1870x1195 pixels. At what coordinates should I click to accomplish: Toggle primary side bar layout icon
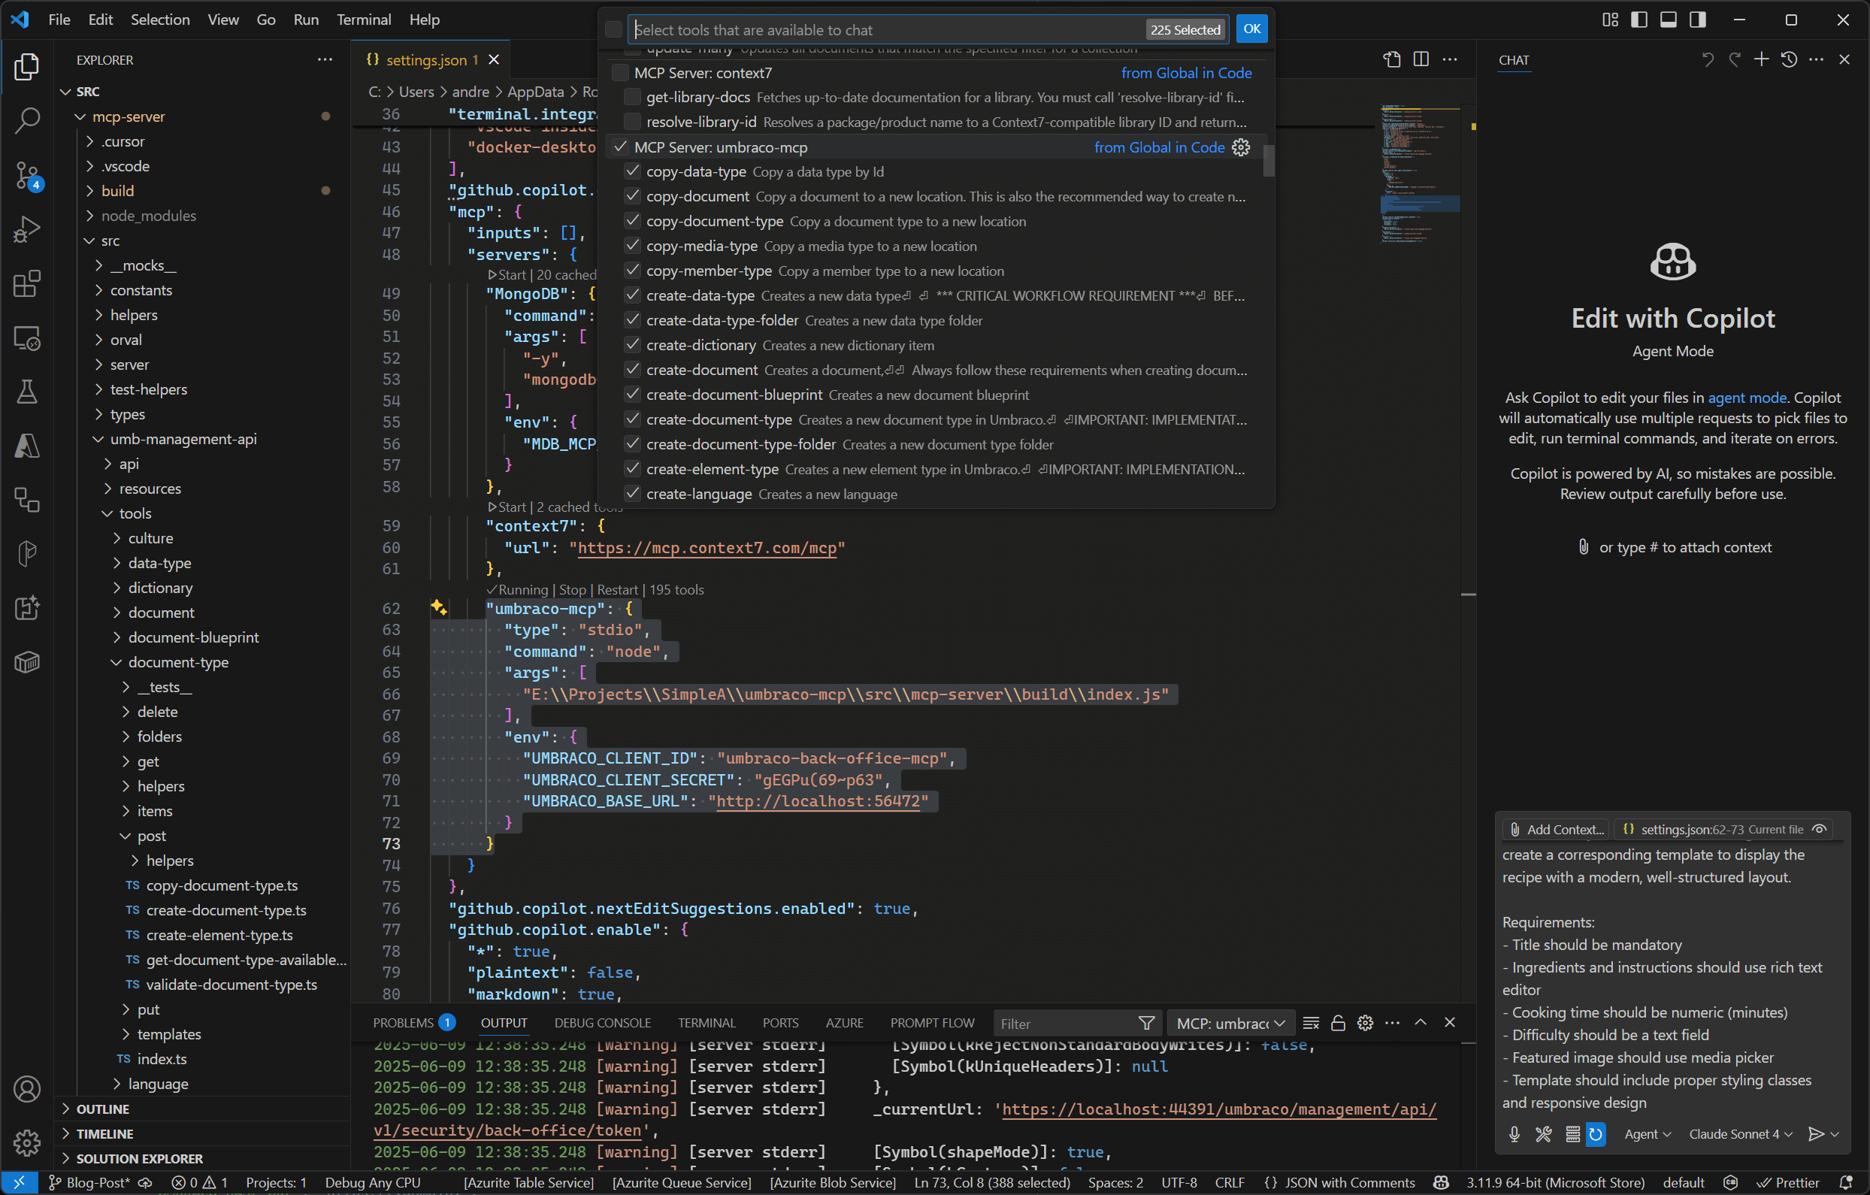point(1639,20)
